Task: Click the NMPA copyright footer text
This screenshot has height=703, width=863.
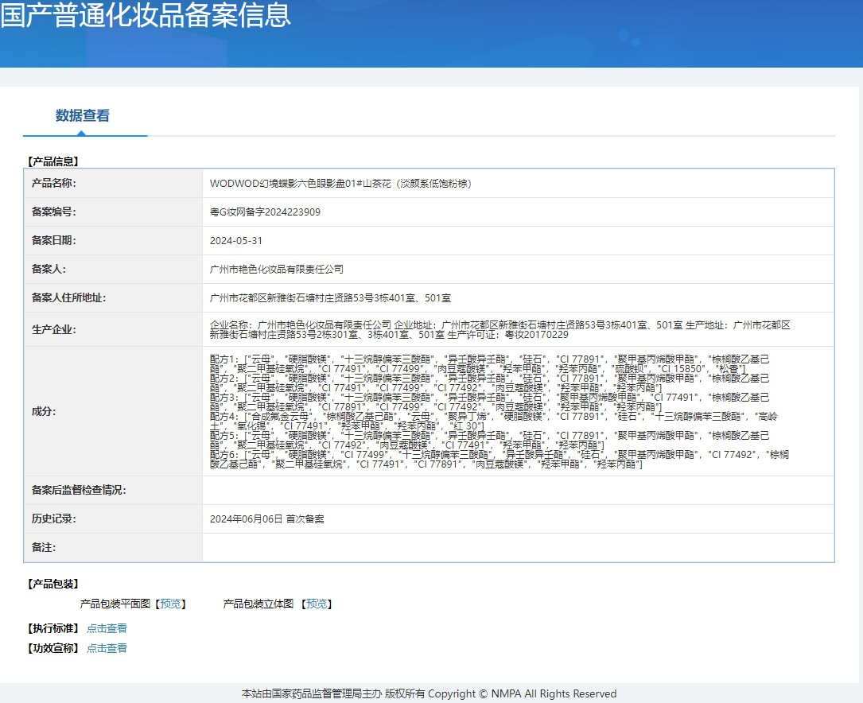Action: (429, 693)
